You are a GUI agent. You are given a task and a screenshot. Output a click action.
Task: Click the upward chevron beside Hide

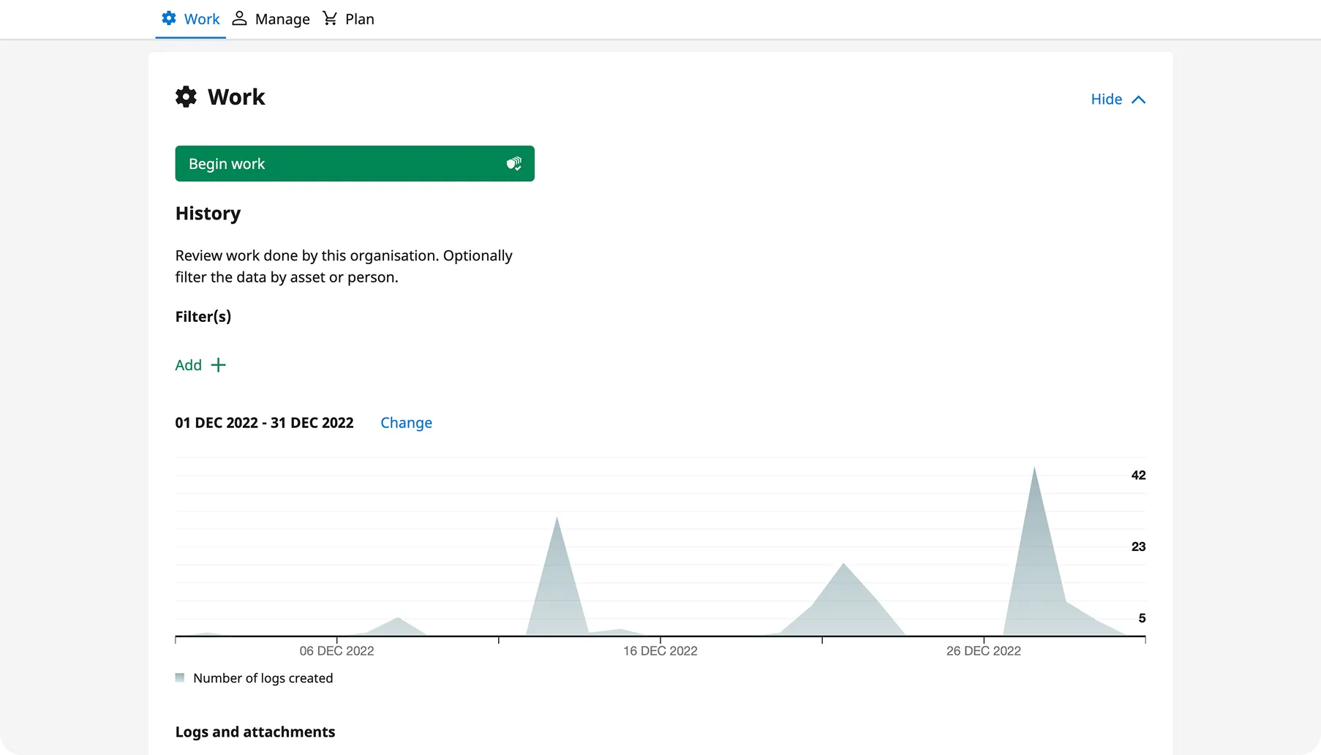click(x=1138, y=99)
